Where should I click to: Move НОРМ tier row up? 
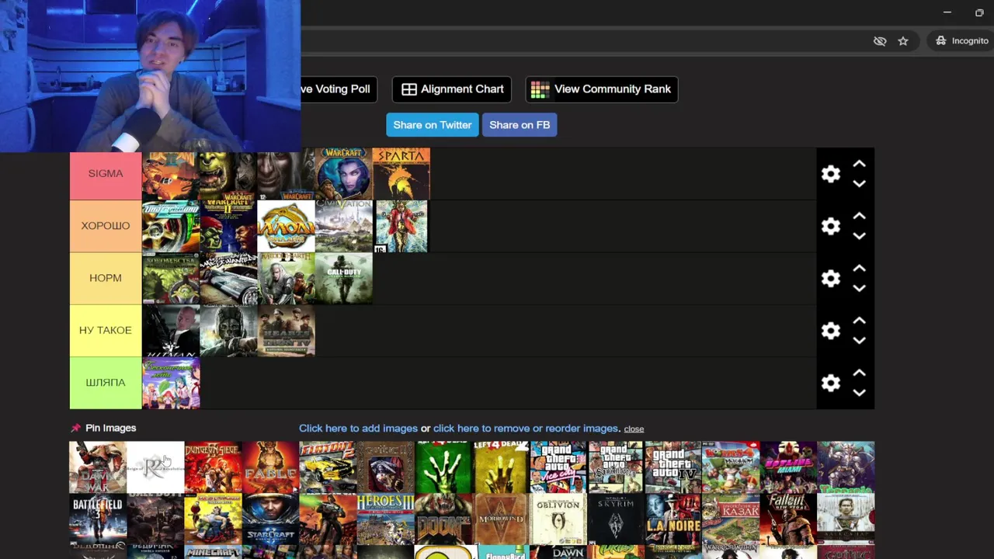pos(859,268)
